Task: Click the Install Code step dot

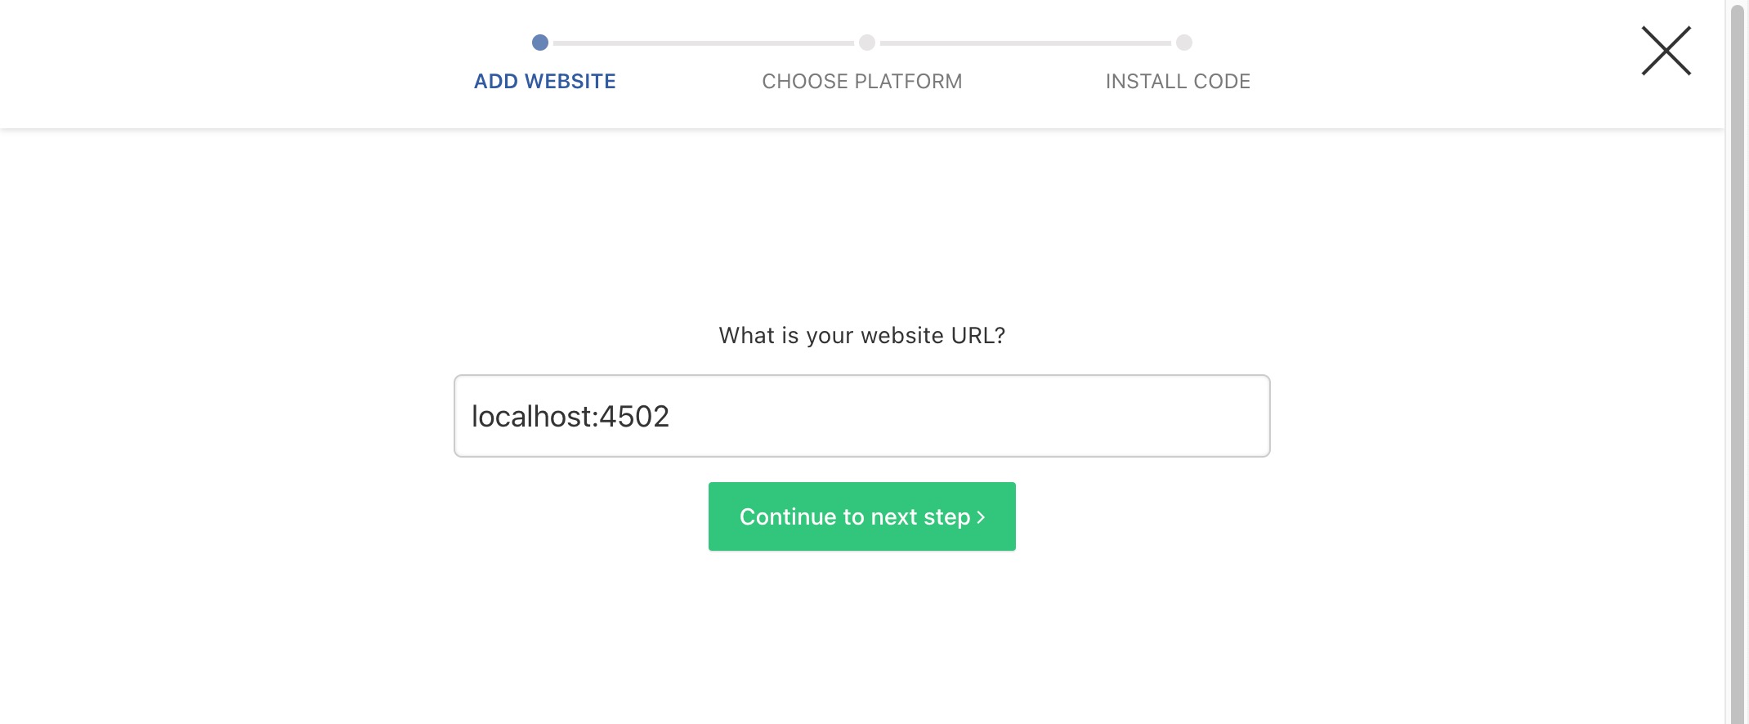Action: [x=1184, y=42]
